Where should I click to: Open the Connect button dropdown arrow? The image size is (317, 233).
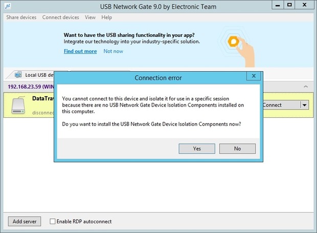[304, 105]
